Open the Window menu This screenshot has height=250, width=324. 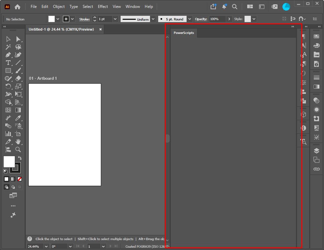tap(133, 7)
